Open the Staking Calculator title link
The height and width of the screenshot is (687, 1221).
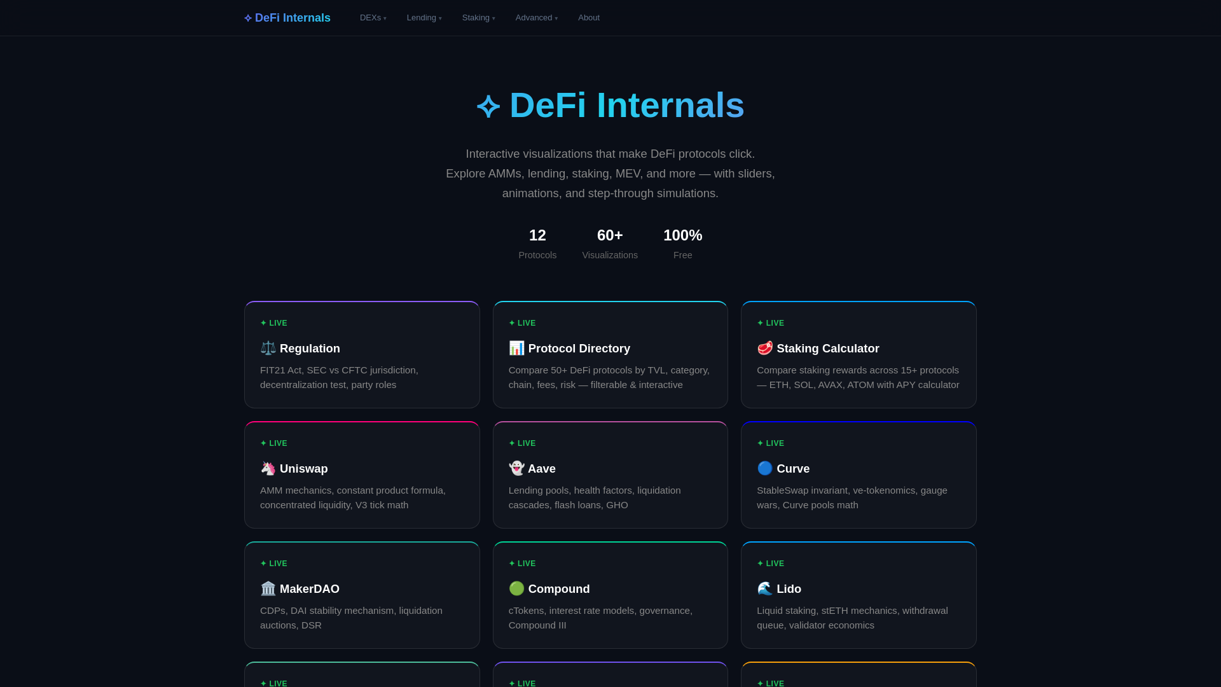pos(828,349)
